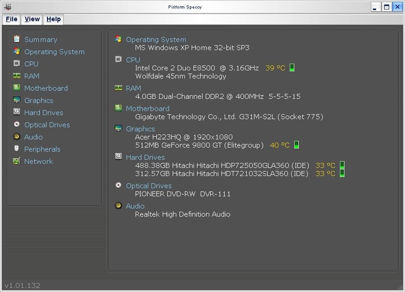The width and height of the screenshot is (405, 292).
Task: Click the Audio speaker icon in main panel
Action: [118, 205]
